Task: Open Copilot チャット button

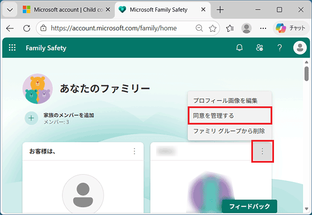Action: [x=291, y=28]
